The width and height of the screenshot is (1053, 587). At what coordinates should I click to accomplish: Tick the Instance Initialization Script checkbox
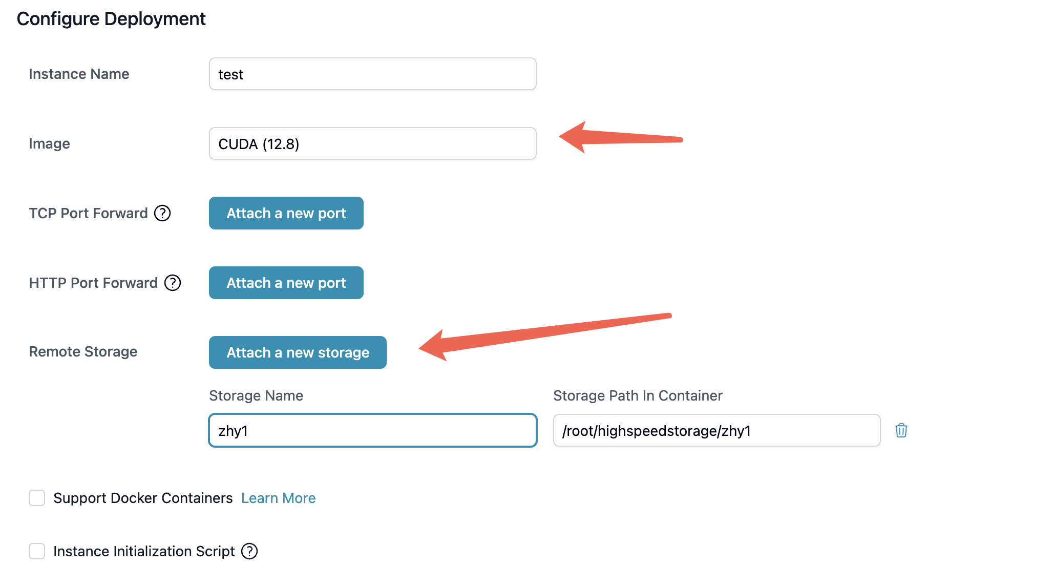(x=37, y=551)
